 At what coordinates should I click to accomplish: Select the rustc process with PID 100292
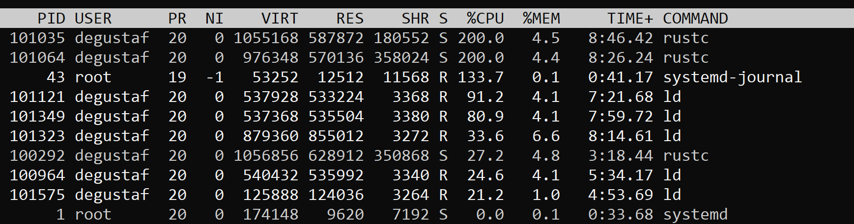point(427,155)
